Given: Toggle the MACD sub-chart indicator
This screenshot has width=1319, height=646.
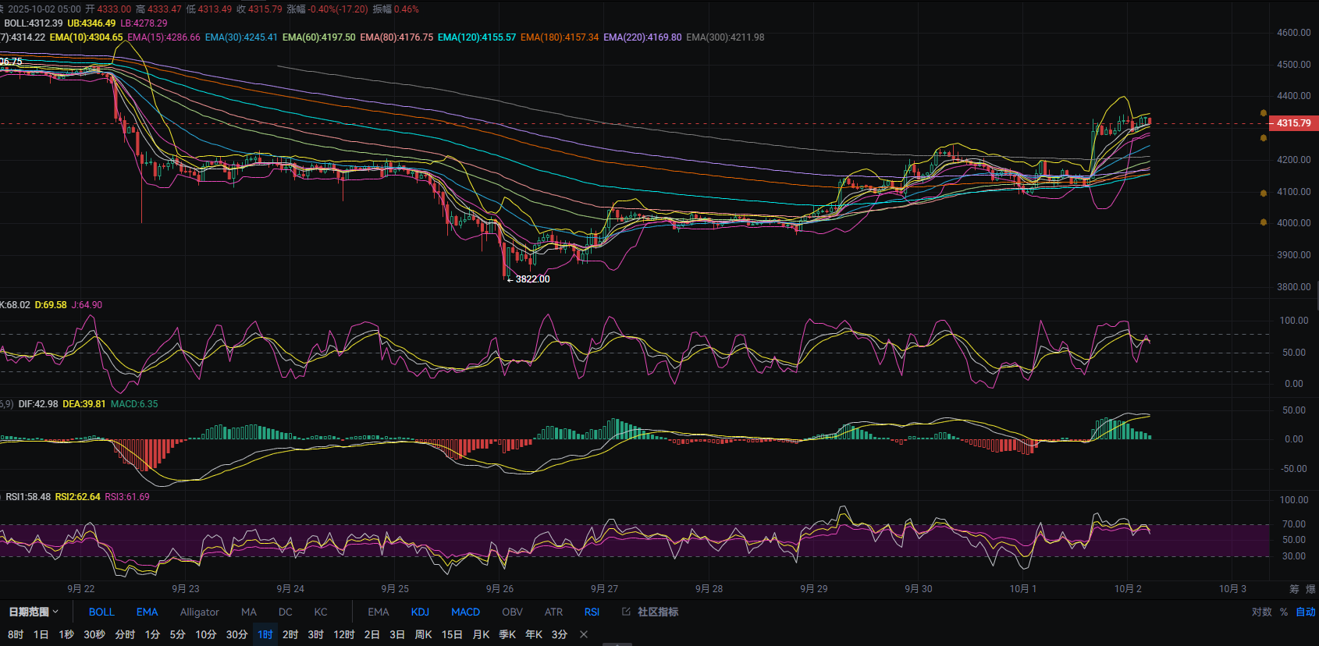Looking at the screenshot, I should [x=465, y=612].
